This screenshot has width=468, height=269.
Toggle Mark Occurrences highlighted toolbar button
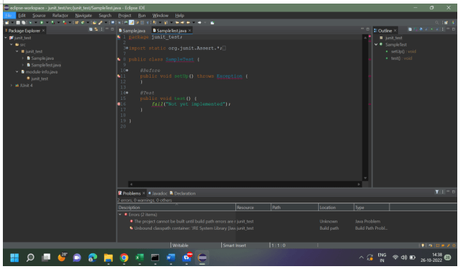[x=131, y=23]
